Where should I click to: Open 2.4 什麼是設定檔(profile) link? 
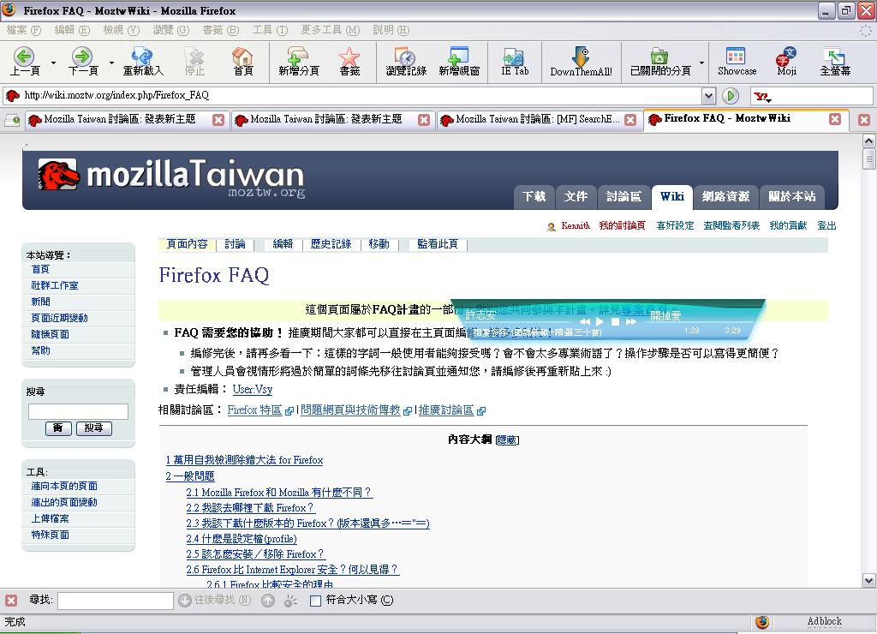(241, 539)
